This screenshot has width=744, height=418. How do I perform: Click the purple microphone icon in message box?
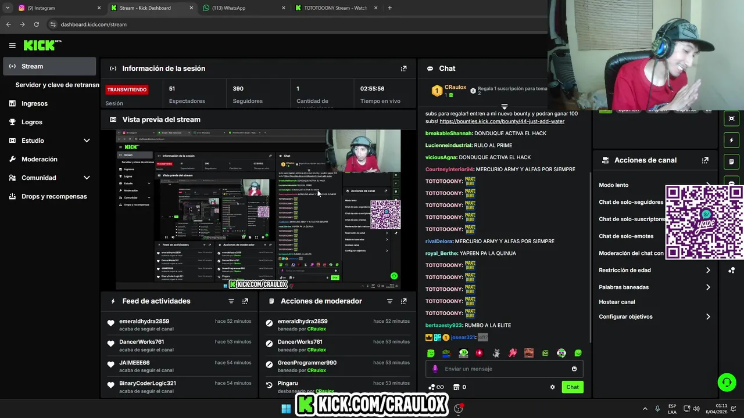click(435, 369)
